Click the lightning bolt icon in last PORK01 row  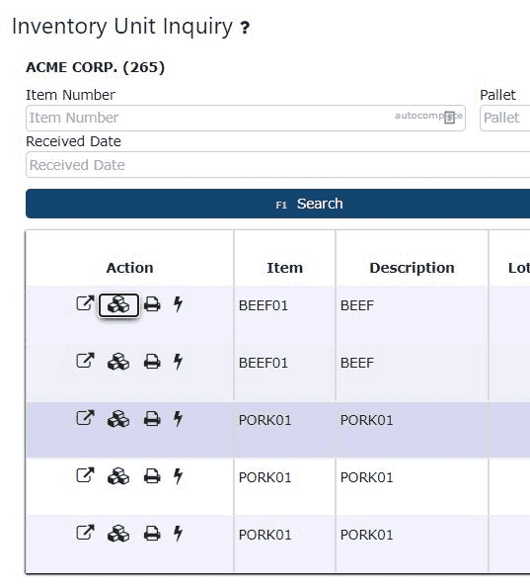(178, 534)
